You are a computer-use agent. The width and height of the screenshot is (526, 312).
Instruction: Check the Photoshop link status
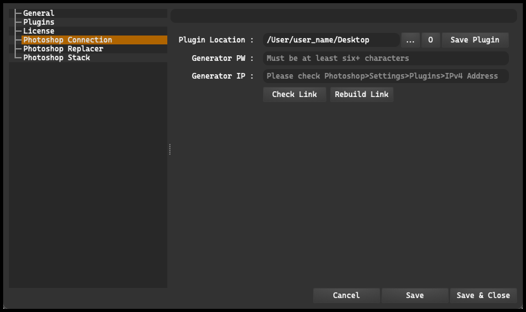(294, 94)
